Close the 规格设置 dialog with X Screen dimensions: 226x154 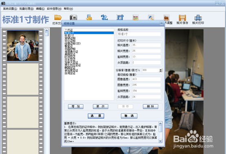(x=162, y=23)
